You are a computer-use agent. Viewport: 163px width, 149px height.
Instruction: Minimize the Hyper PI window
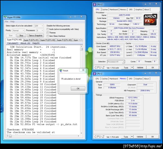pos(71,17)
